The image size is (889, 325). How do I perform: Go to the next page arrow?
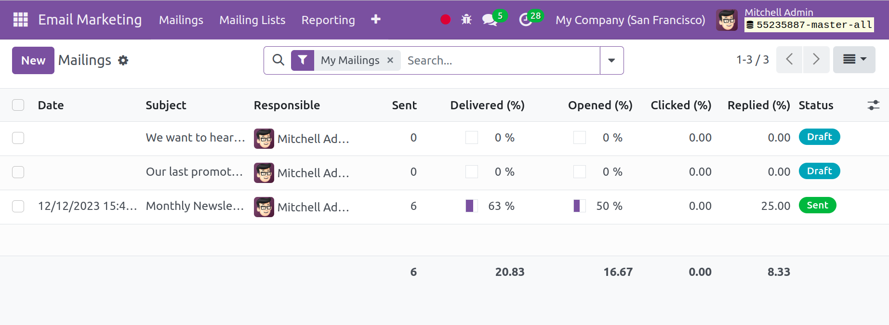point(816,60)
